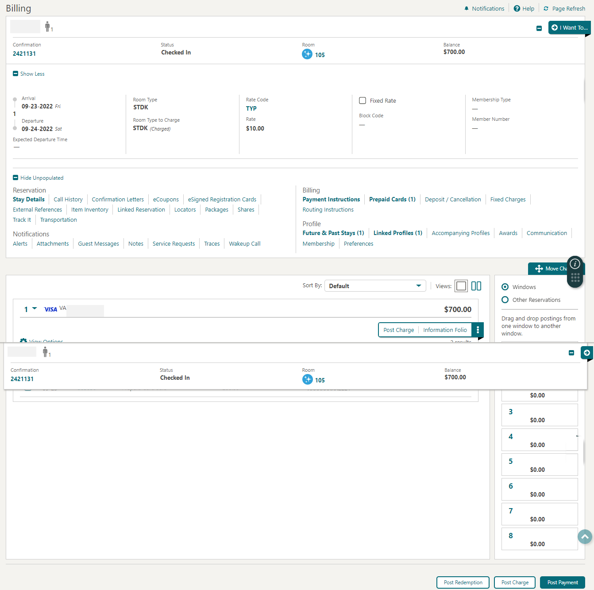Select the Windows radio button

tap(505, 287)
